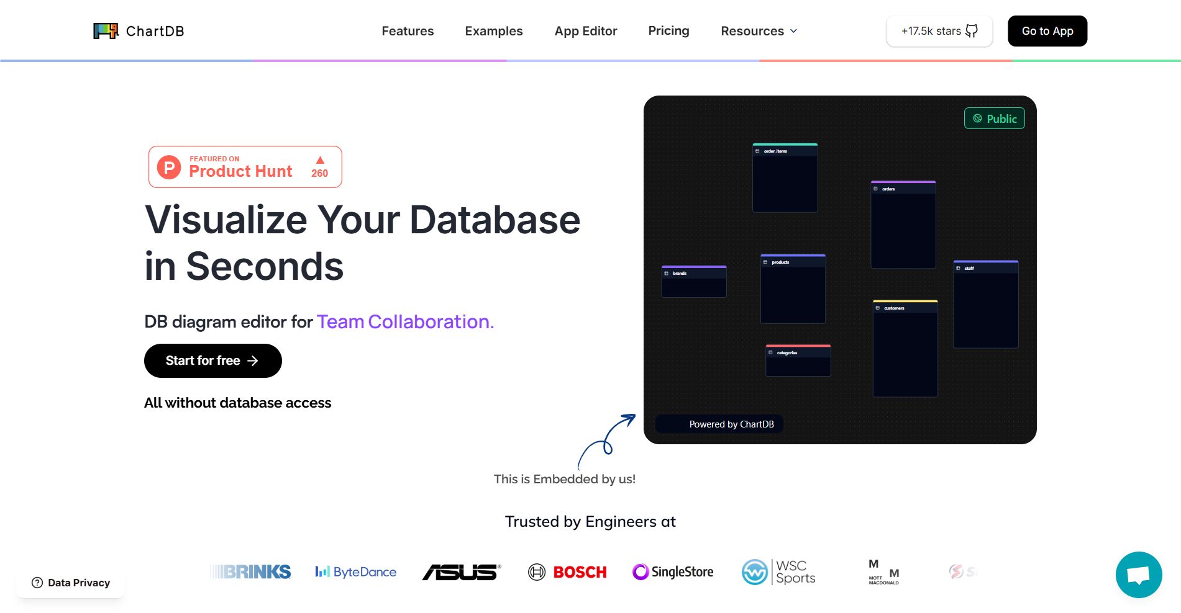The width and height of the screenshot is (1181, 613).
Task: Click the Team Collaboration highlighted text
Action: [x=405, y=321]
